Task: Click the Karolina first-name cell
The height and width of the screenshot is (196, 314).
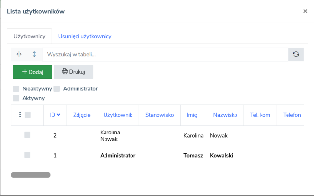Action: pos(193,136)
